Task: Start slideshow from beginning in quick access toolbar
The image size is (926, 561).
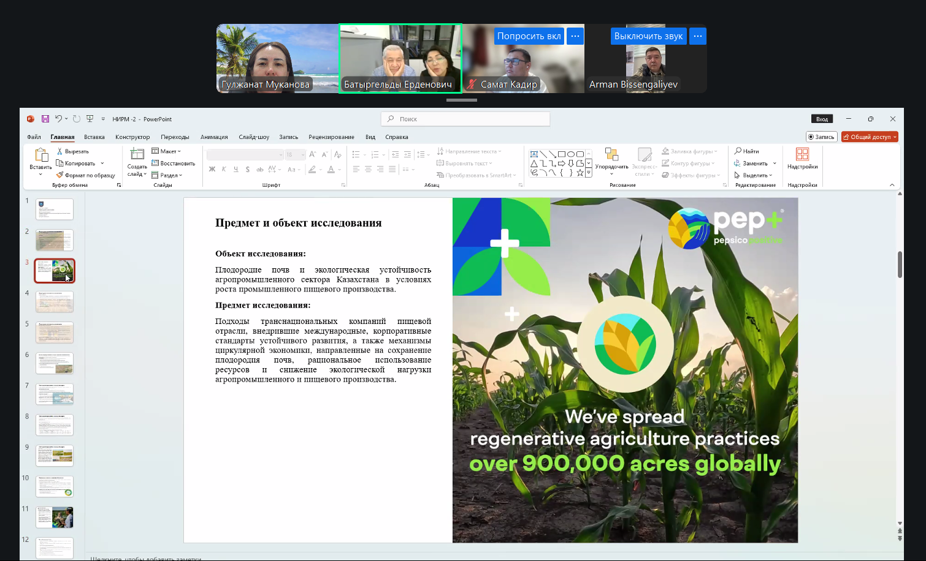Action: tap(90, 119)
